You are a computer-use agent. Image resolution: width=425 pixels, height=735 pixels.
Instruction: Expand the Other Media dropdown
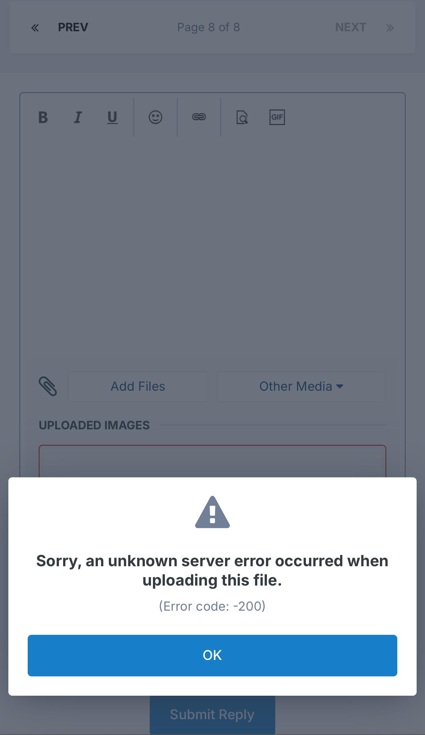(x=301, y=387)
